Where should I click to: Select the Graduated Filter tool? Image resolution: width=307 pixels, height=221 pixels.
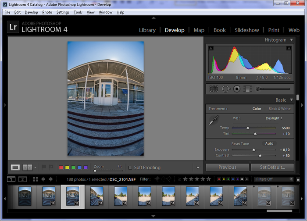[x=247, y=89]
